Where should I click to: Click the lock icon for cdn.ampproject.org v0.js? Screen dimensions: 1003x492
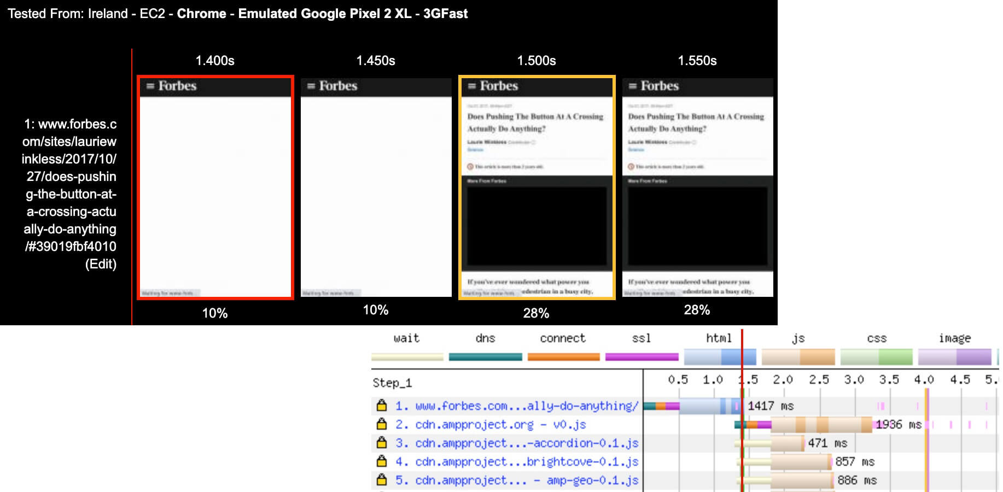click(x=382, y=424)
